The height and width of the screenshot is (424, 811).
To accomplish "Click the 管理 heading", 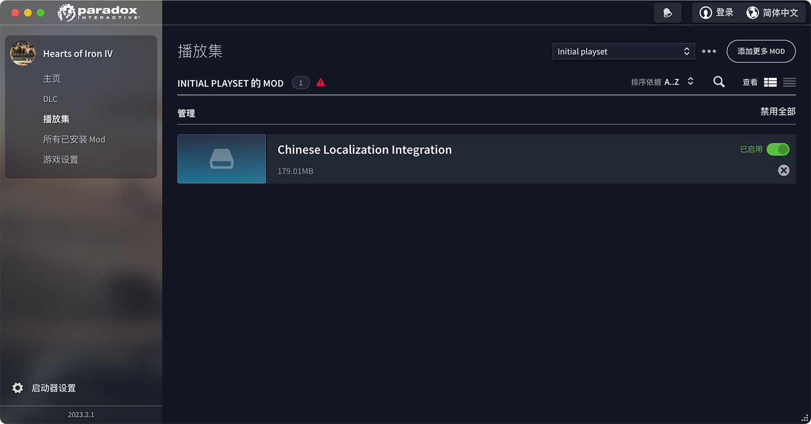I will click(186, 113).
